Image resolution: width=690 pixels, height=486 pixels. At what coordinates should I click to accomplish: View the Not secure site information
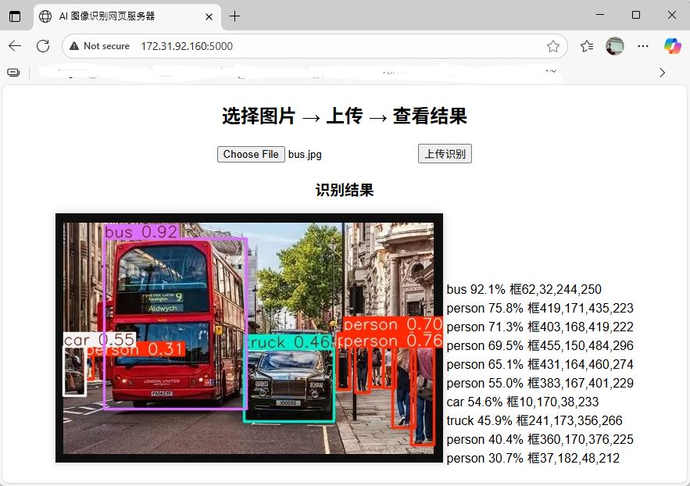pos(99,46)
